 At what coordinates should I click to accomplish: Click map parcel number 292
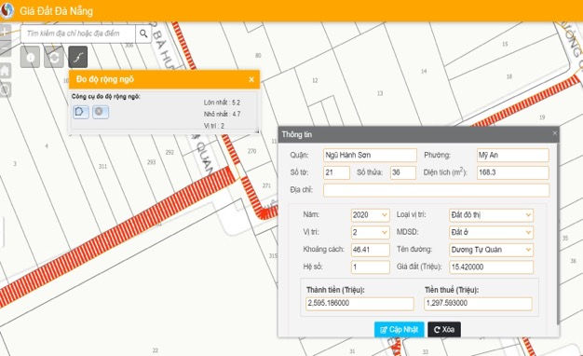pos(169,152)
